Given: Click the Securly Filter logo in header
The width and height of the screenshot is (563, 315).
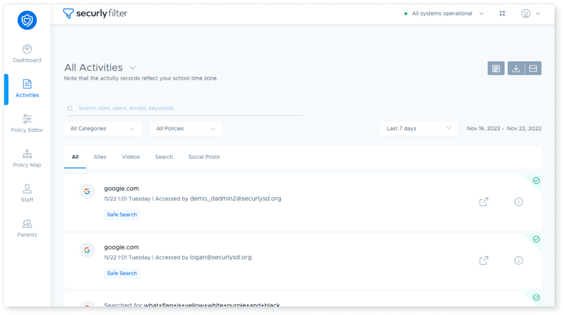Looking at the screenshot, I should [x=95, y=13].
